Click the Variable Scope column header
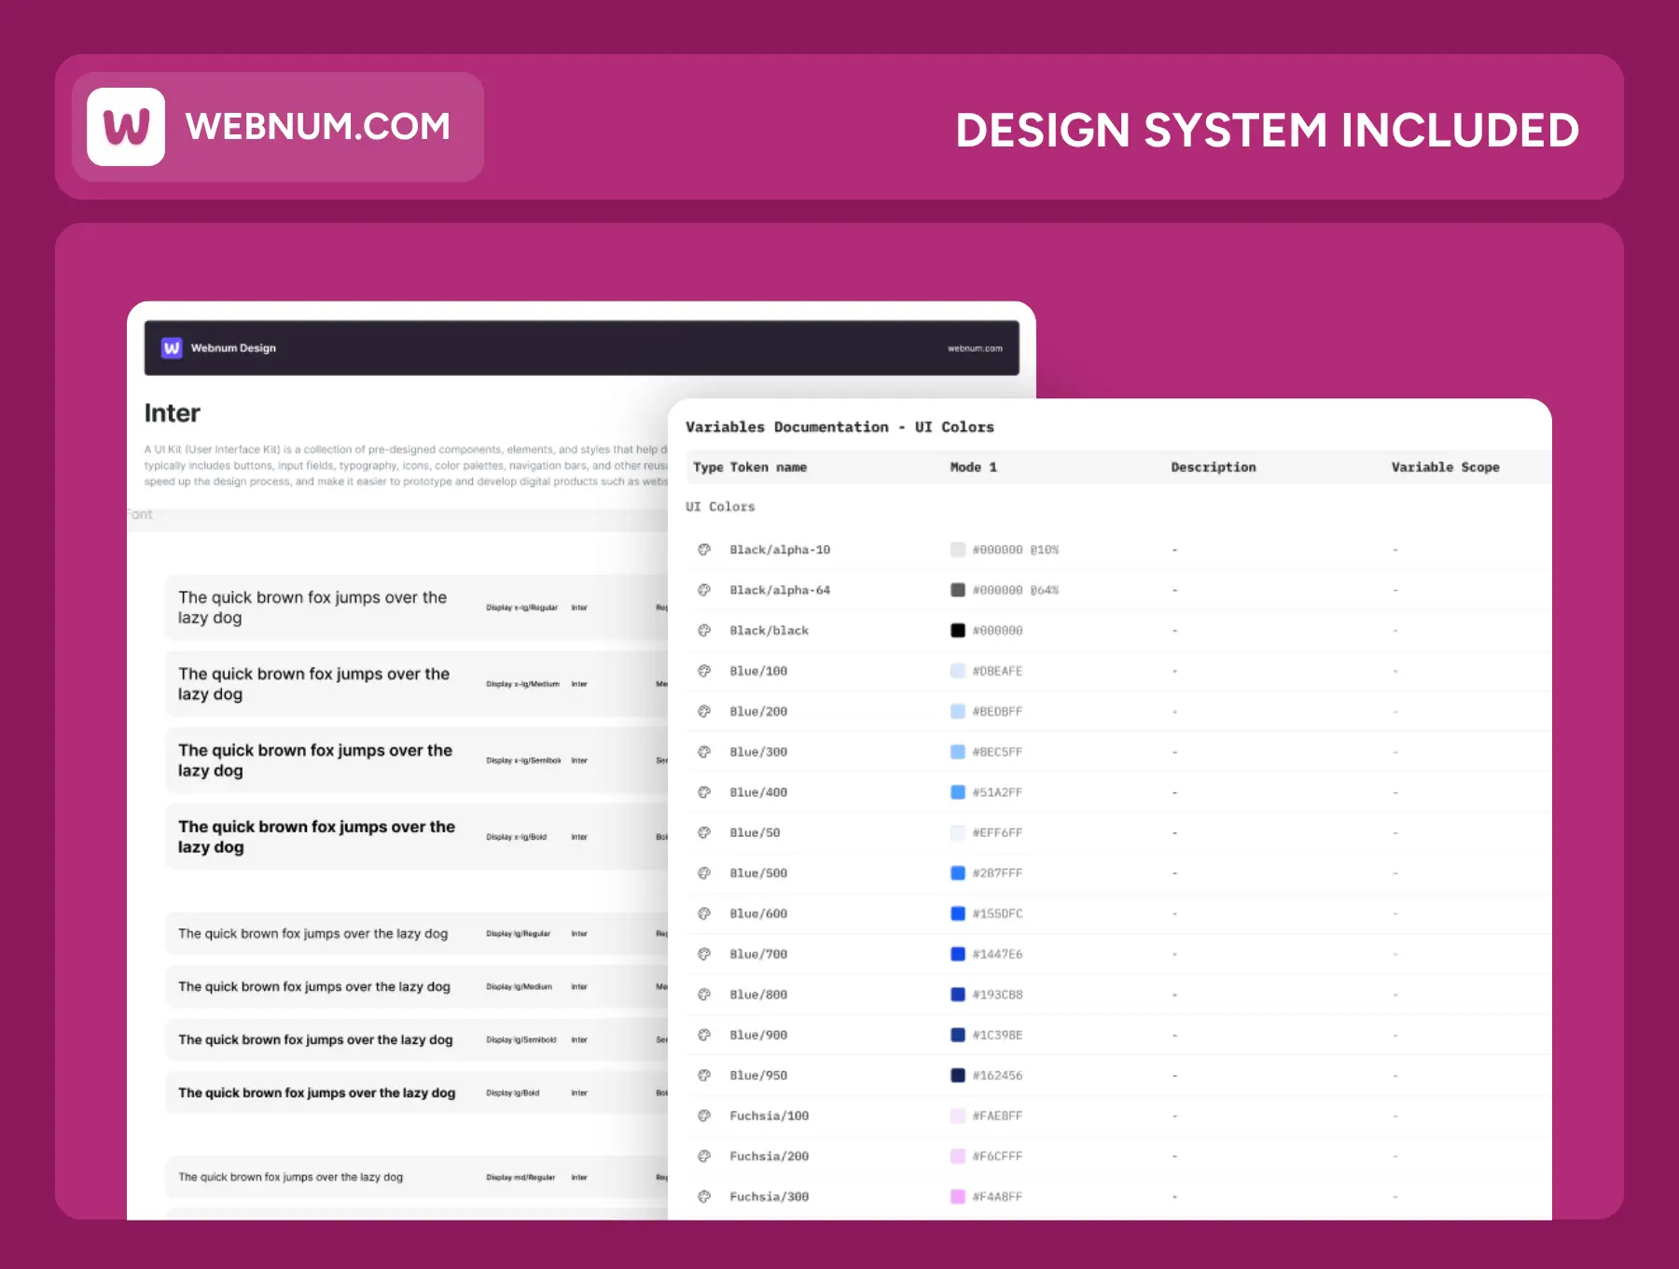 pos(1445,467)
